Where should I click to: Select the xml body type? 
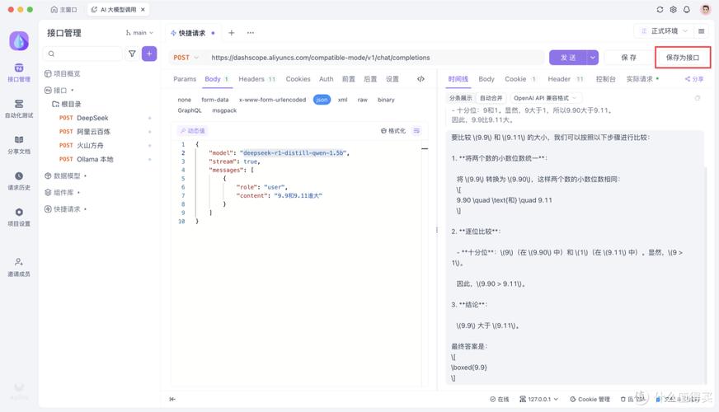coord(342,100)
